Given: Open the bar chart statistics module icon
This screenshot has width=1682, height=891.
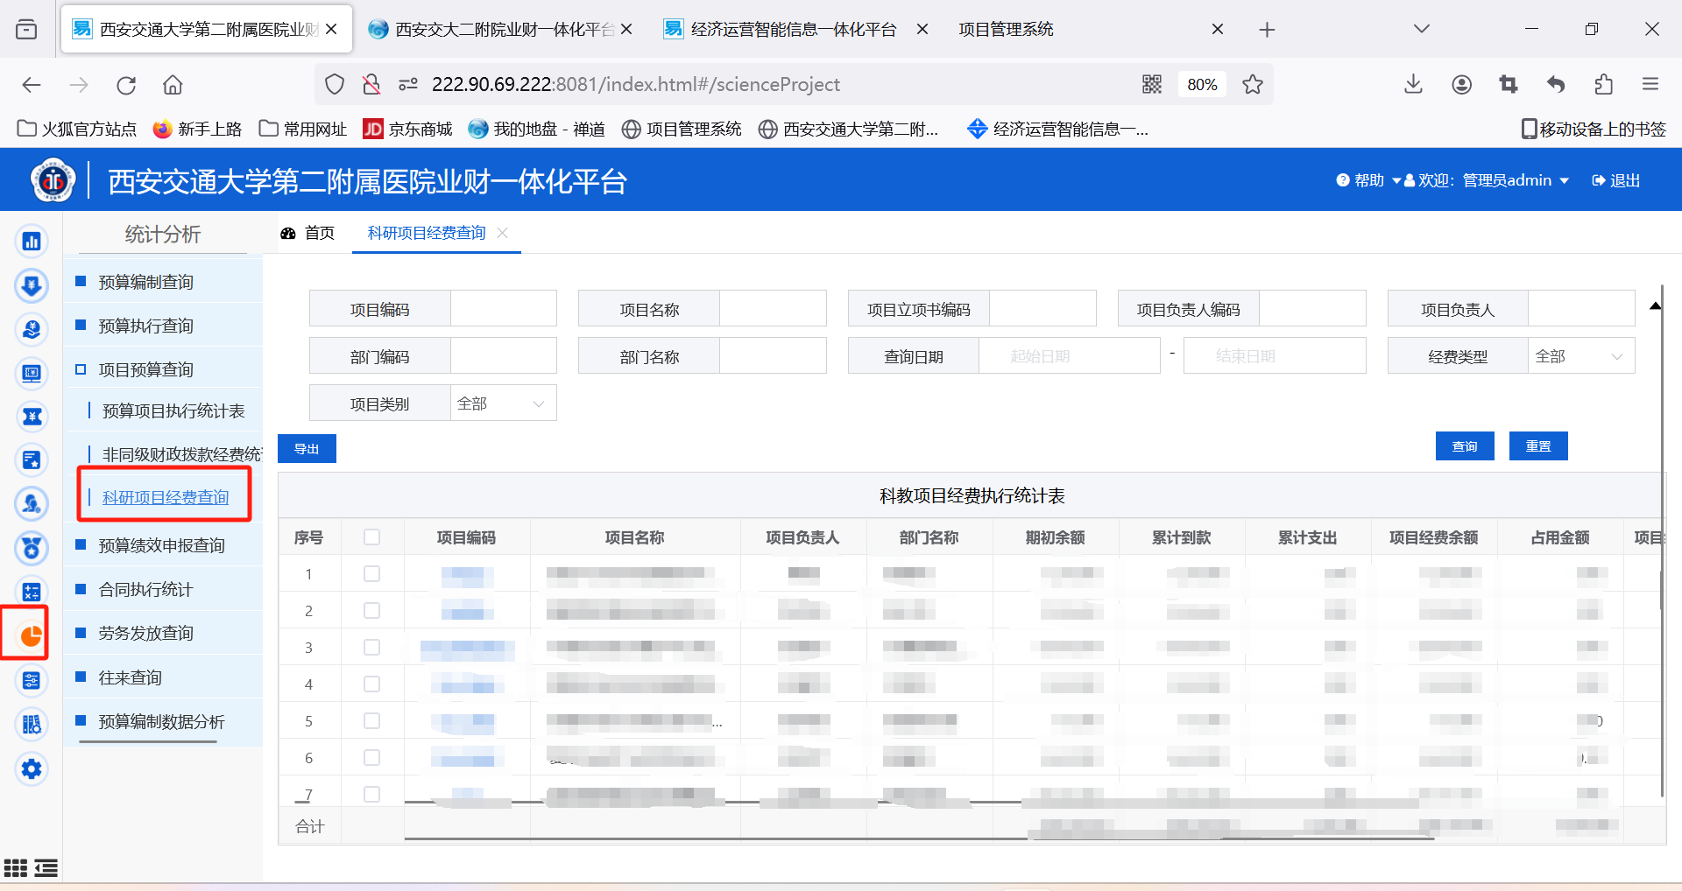Looking at the screenshot, I should point(32,240).
